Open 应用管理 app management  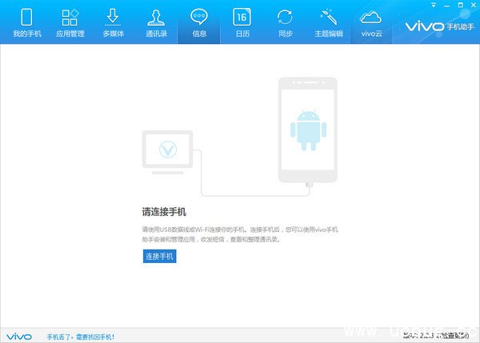[70, 22]
